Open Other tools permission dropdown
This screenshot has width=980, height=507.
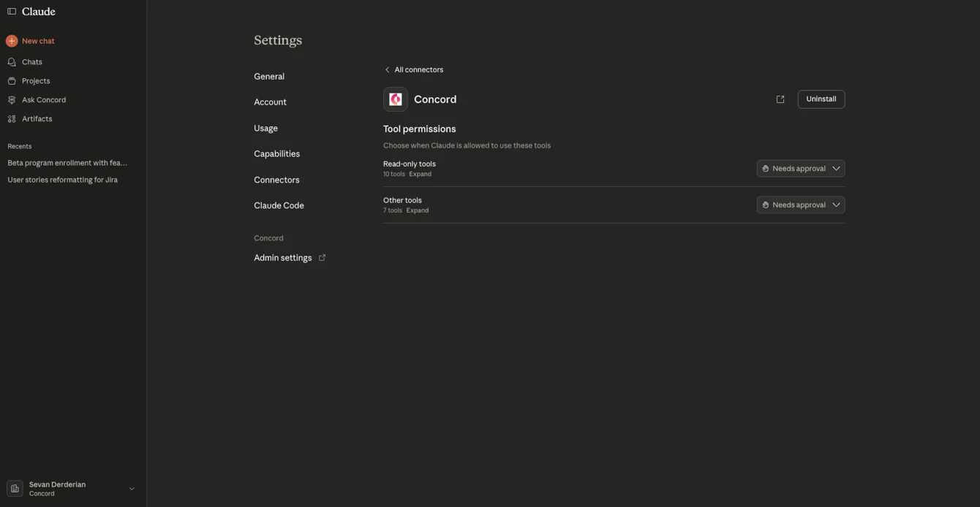(x=800, y=205)
